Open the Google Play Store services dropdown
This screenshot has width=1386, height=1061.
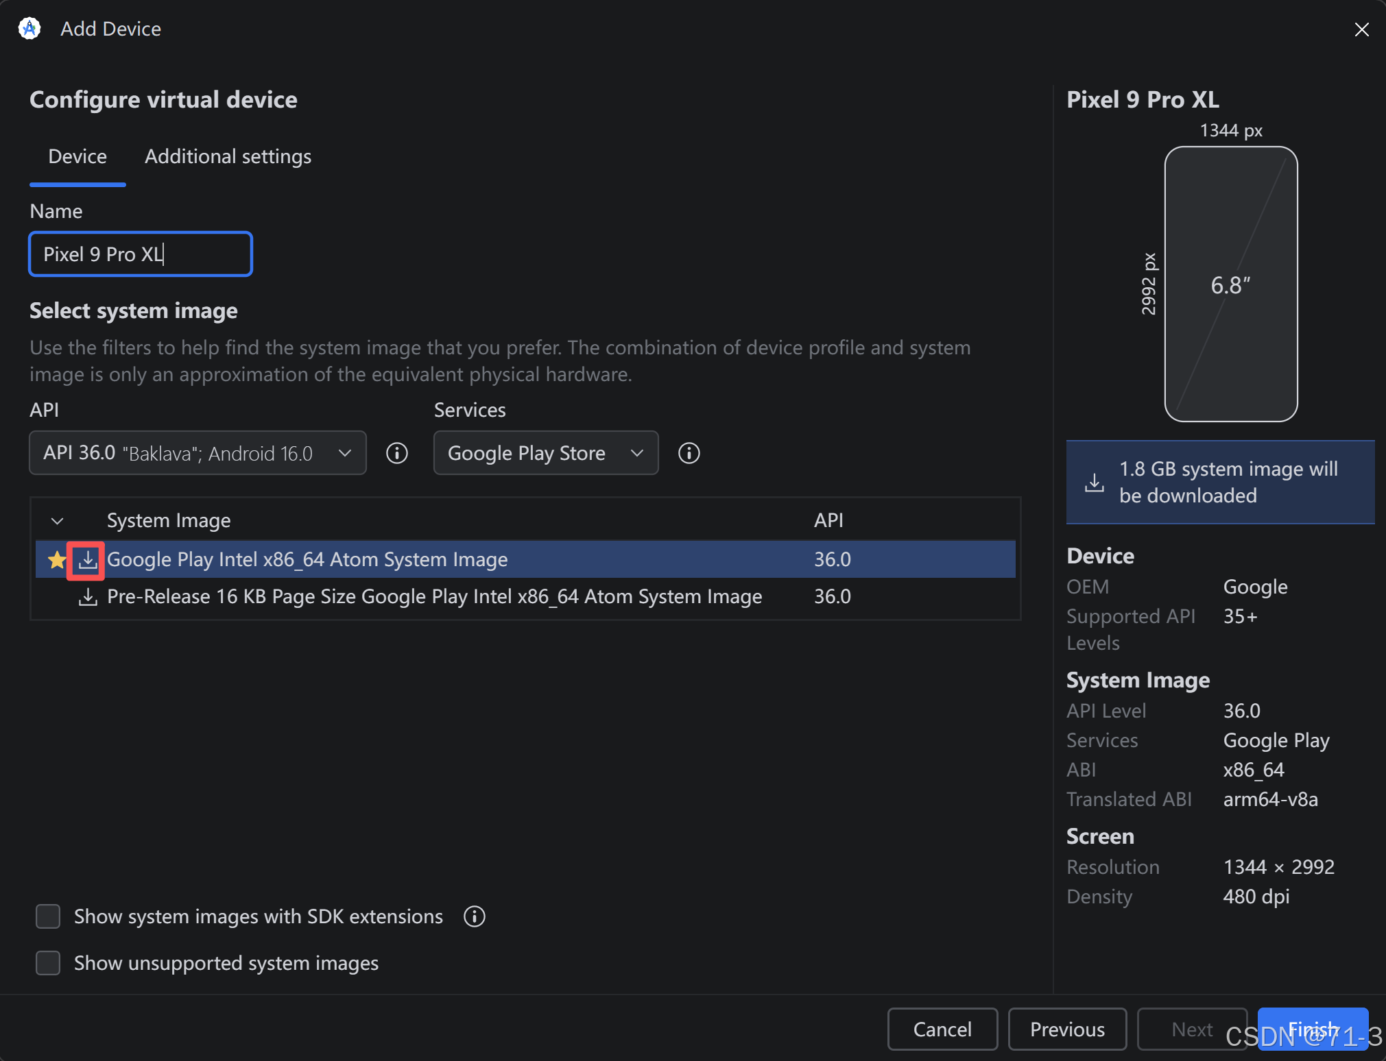pyautogui.click(x=545, y=453)
